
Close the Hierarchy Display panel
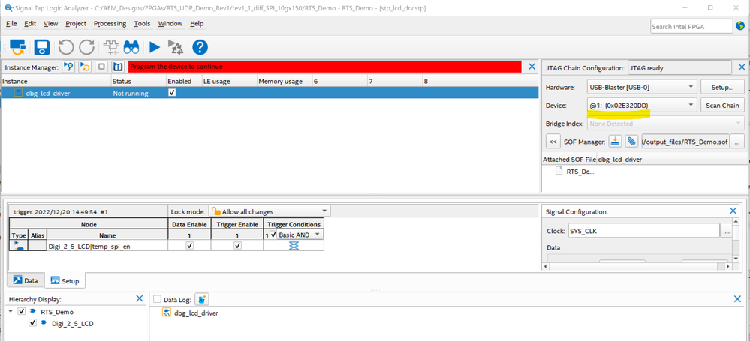pos(139,298)
